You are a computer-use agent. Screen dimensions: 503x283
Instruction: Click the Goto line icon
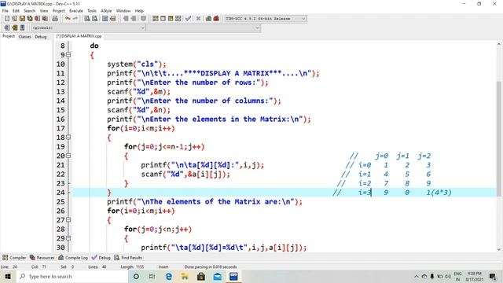point(112,19)
